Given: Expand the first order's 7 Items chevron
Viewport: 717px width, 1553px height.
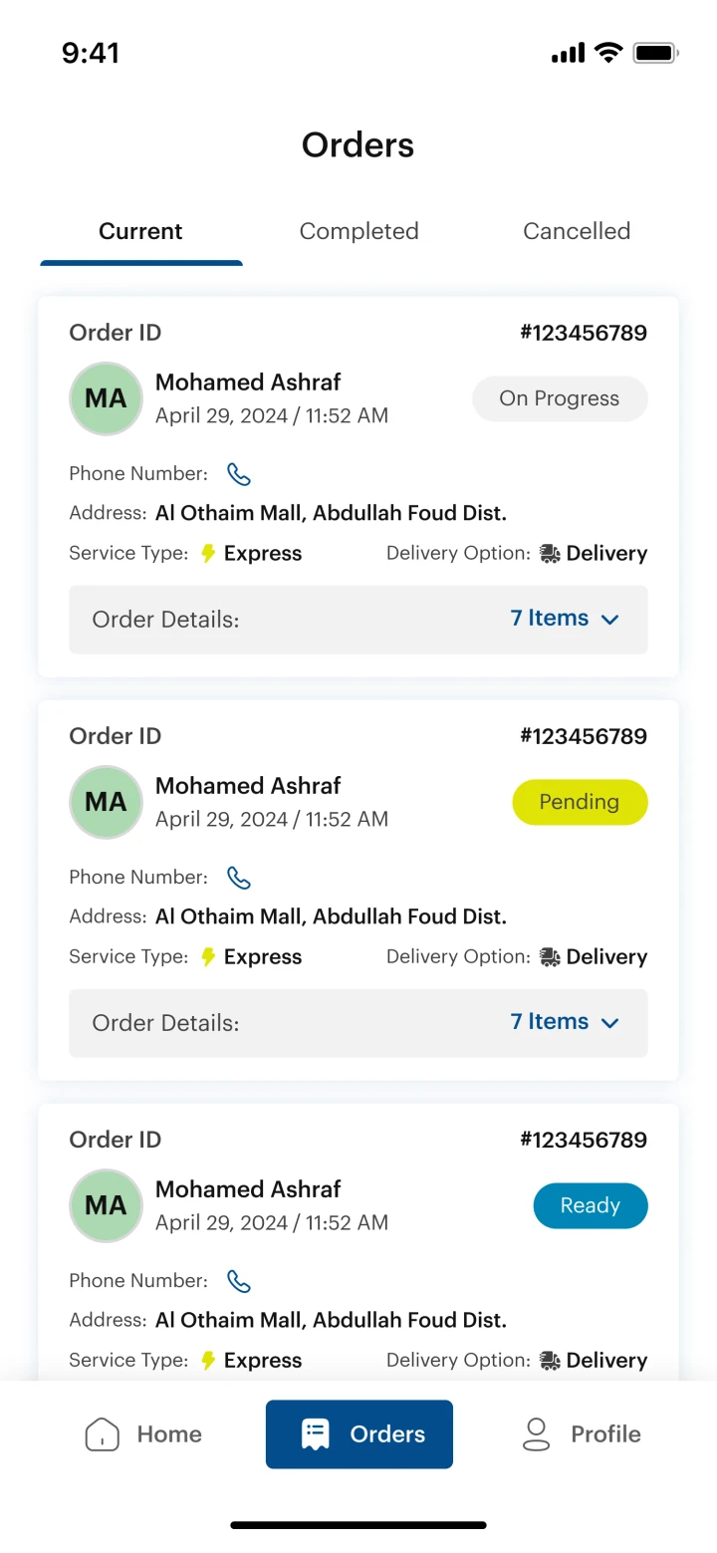Looking at the screenshot, I should pyautogui.click(x=610, y=620).
